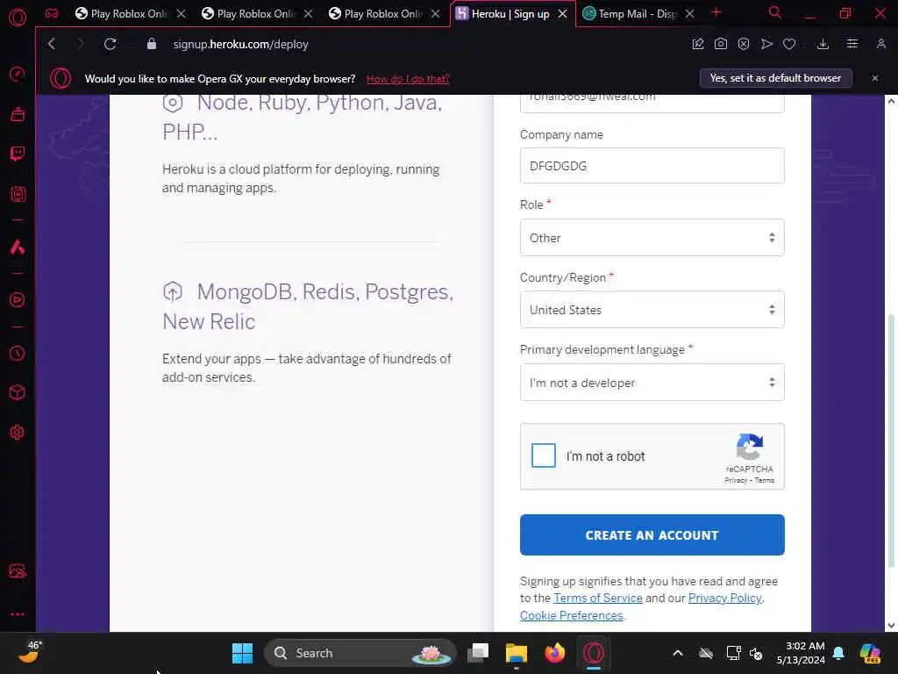Open sidebar three-dots setup menu
The image size is (898, 674).
tap(18, 613)
